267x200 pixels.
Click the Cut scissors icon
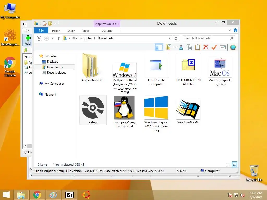coord(181,47)
